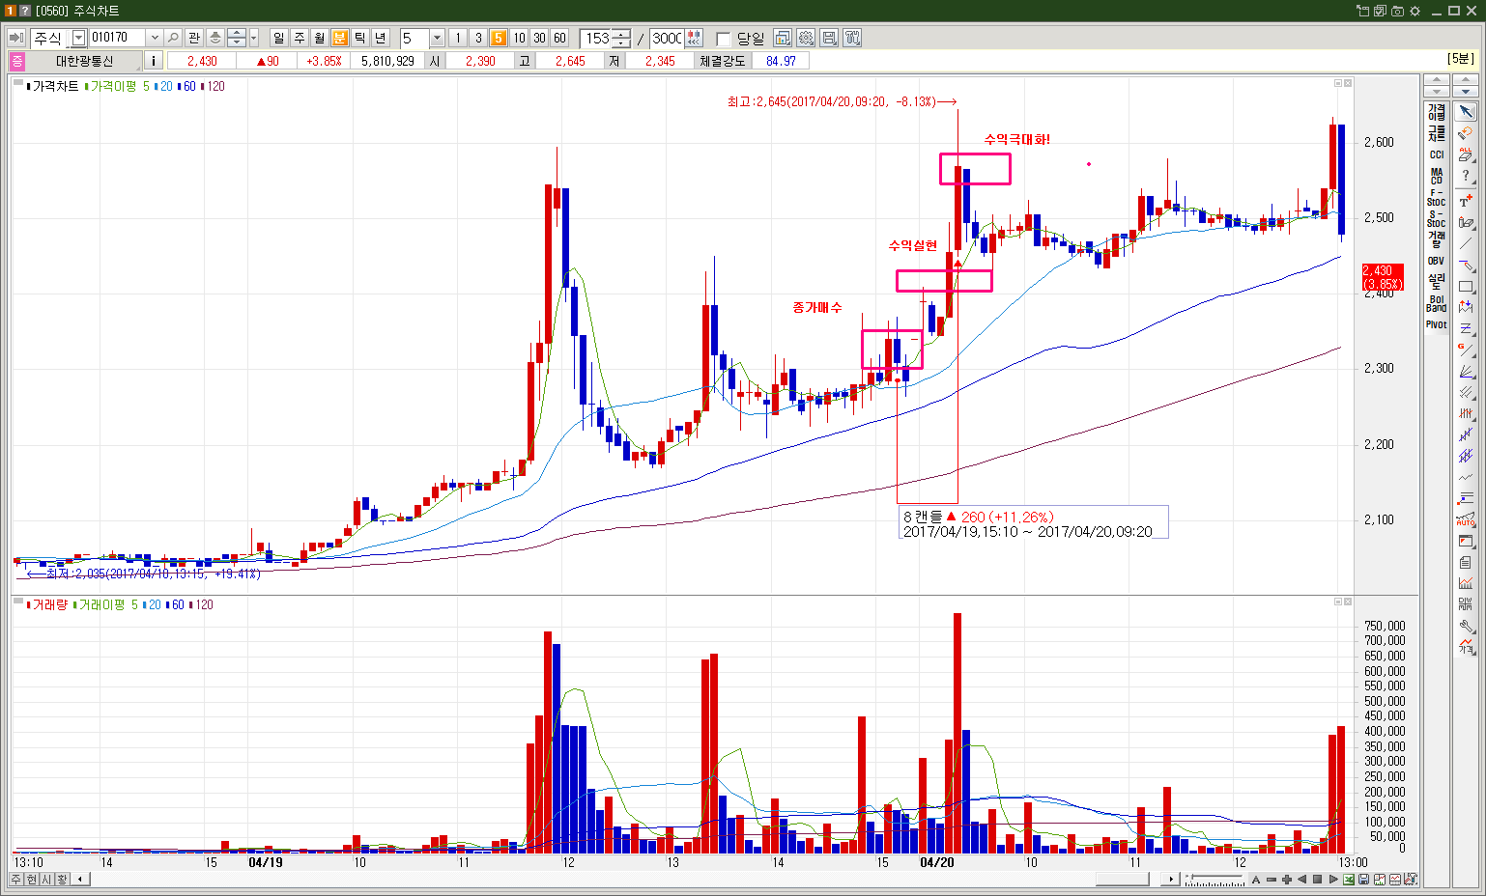This screenshot has height=896, width=1486.
Task: Select the Bol Band indicator
Action: [1436, 303]
